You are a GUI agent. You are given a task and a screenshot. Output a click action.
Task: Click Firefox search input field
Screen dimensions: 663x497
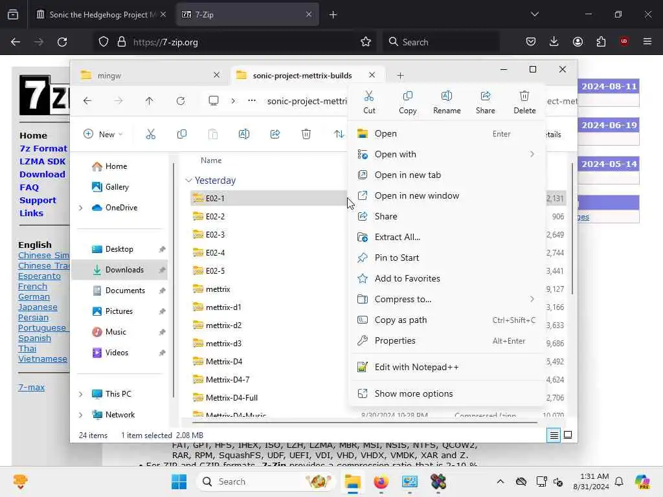click(441, 42)
